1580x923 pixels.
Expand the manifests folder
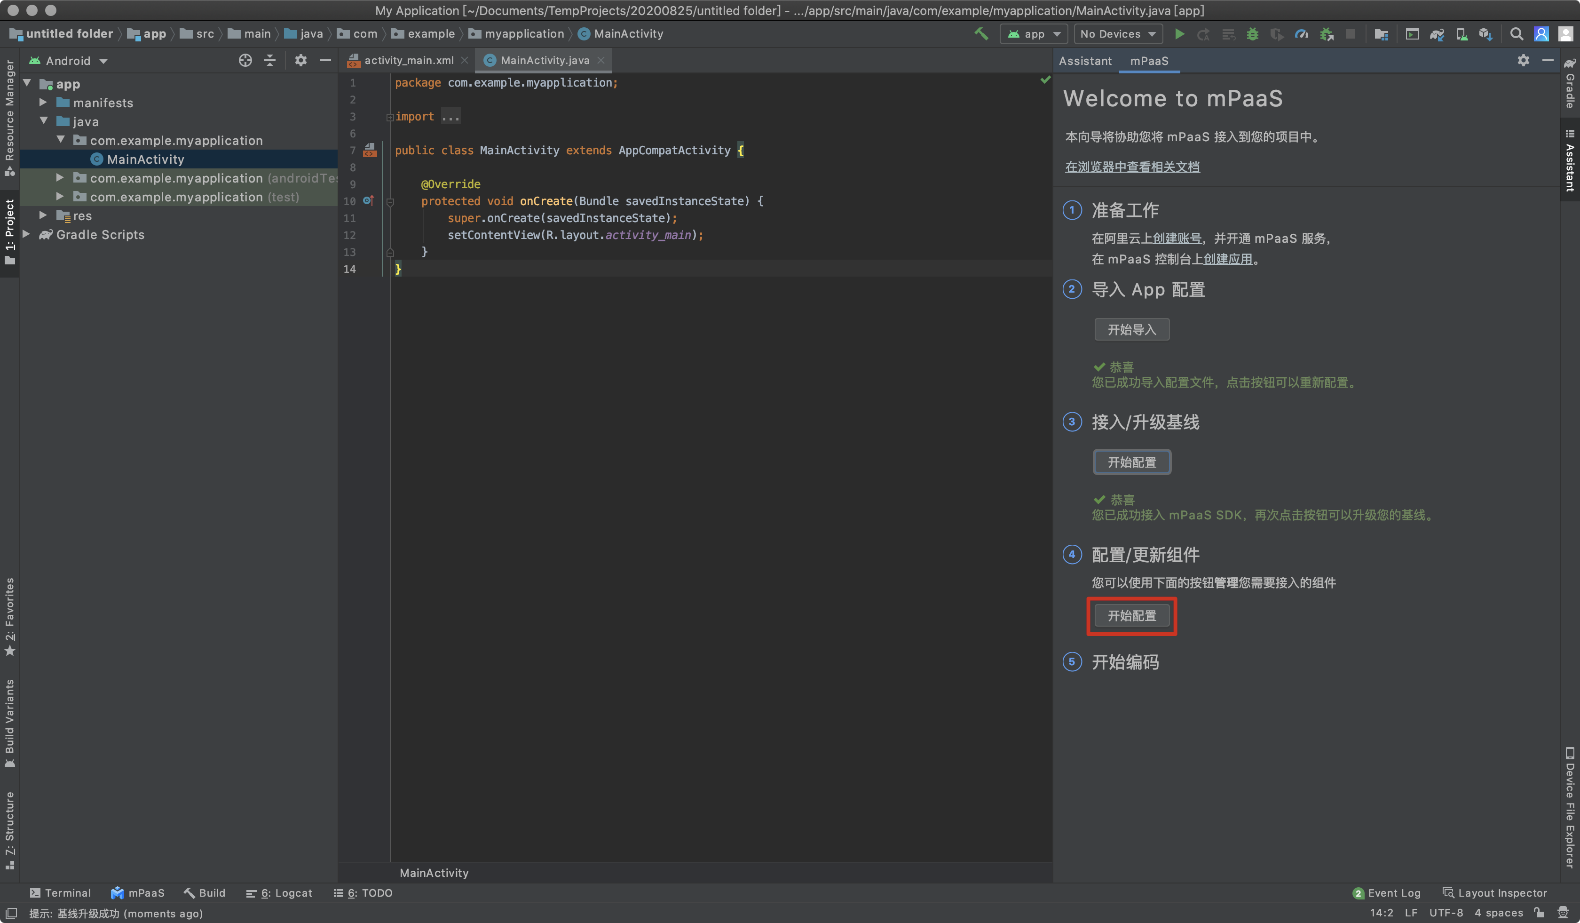pos(43,102)
